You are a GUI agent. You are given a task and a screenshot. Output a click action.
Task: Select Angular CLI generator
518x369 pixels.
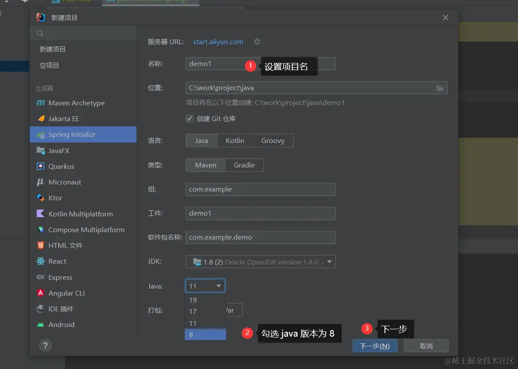point(83,293)
